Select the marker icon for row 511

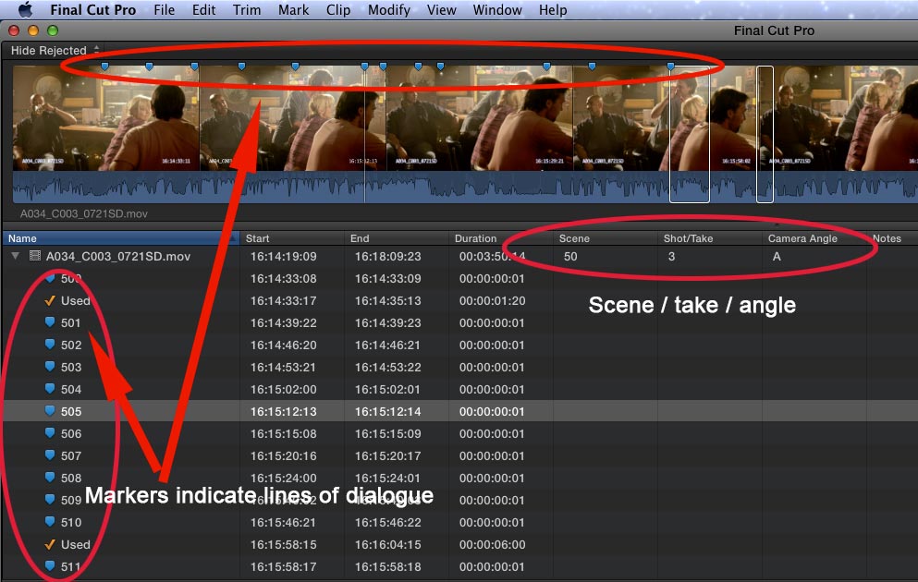pos(50,566)
